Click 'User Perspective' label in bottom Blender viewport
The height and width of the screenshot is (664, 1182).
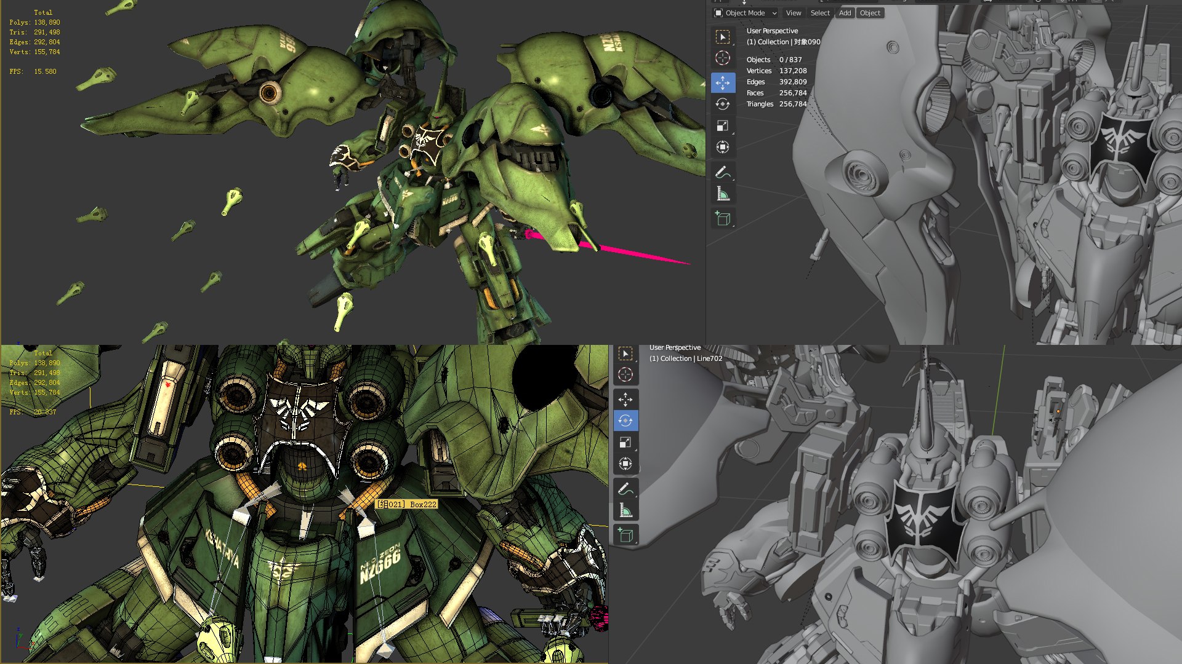(x=675, y=347)
